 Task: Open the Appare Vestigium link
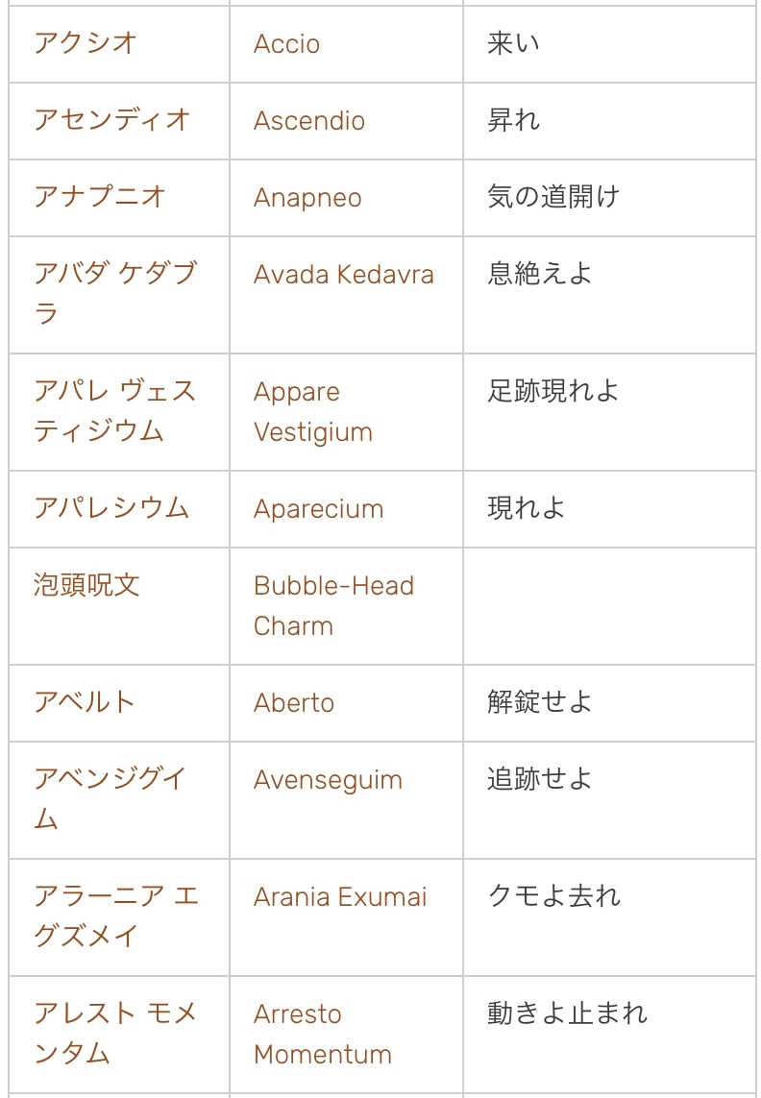(x=297, y=392)
